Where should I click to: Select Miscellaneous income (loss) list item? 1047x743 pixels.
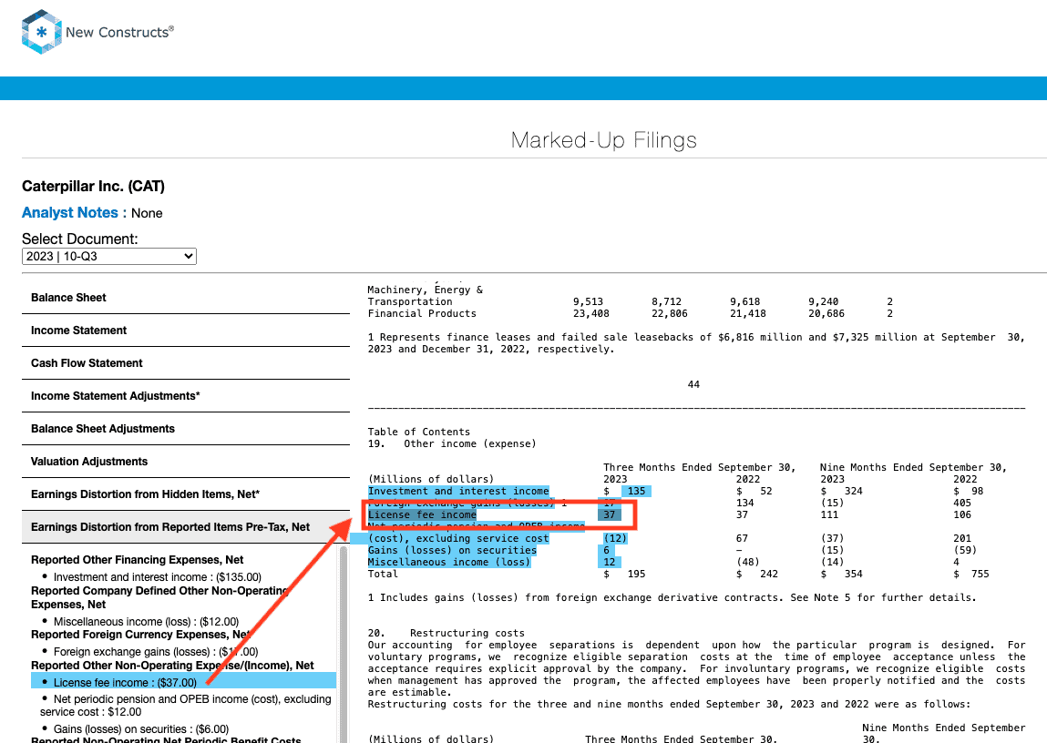[x=146, y=621]
